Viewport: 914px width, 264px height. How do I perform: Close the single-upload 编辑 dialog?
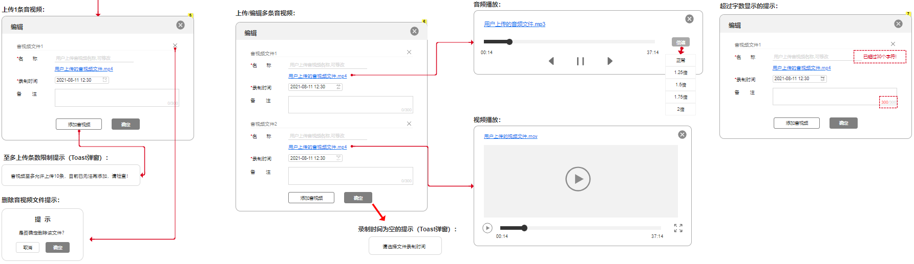pyautogui.click(x=180, y=25)
